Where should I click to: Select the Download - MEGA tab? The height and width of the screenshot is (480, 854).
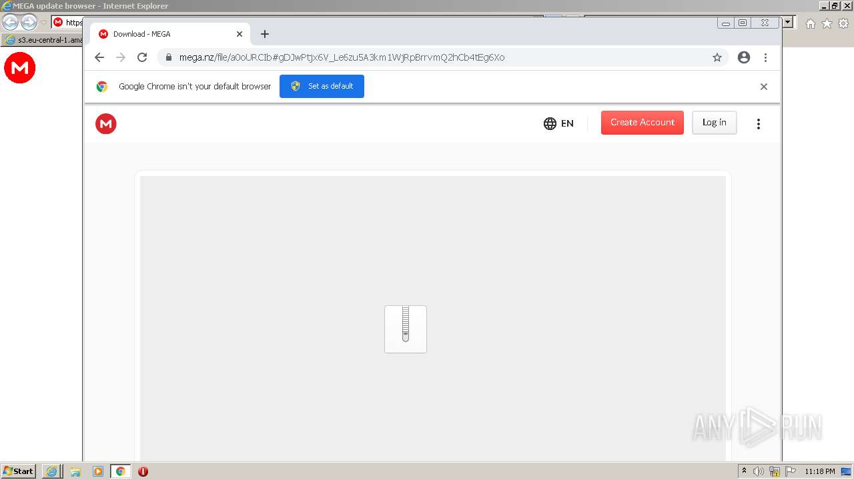click(x=170, y=34)
